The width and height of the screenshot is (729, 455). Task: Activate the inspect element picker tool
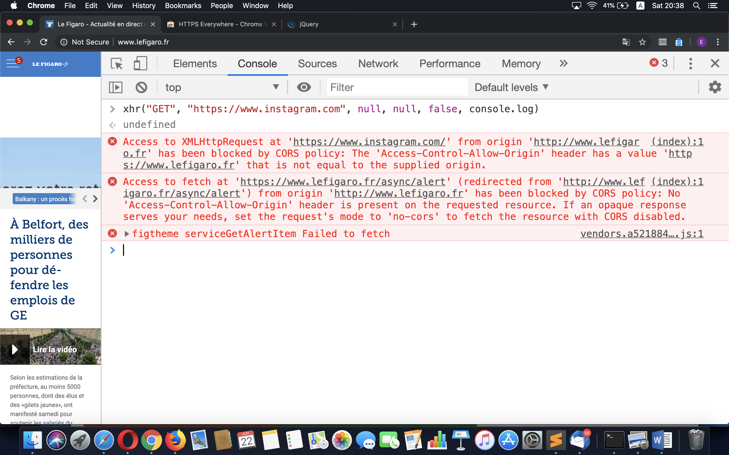[x=117, y=64]
